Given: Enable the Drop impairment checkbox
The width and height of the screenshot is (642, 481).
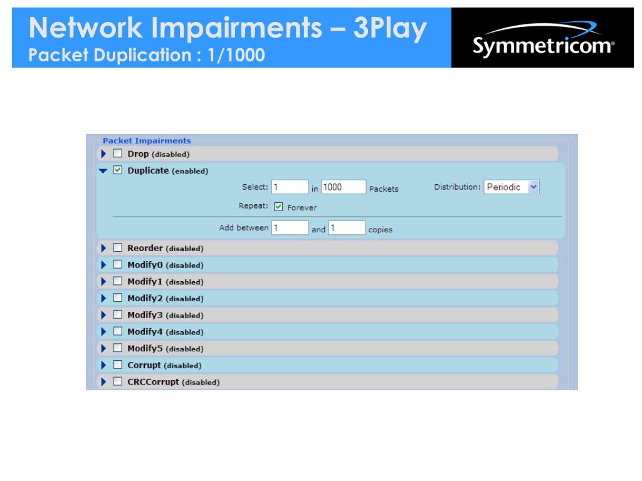Looking at the screenshot, I should pyautogui.click(x=118, y=153).
